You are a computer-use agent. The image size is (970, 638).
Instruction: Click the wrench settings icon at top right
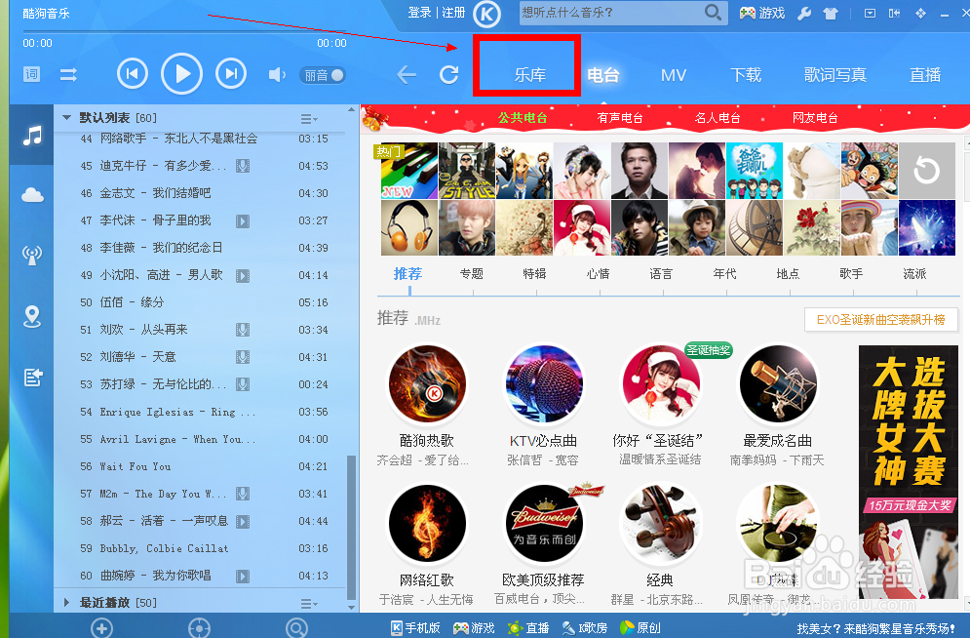805,14
